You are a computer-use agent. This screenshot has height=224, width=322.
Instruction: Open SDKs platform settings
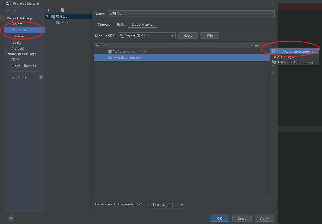pos(15,60)
